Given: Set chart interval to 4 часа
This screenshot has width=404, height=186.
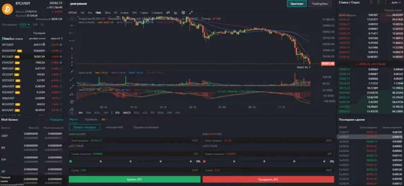Looking at the screenshot, I should (124, 12).
